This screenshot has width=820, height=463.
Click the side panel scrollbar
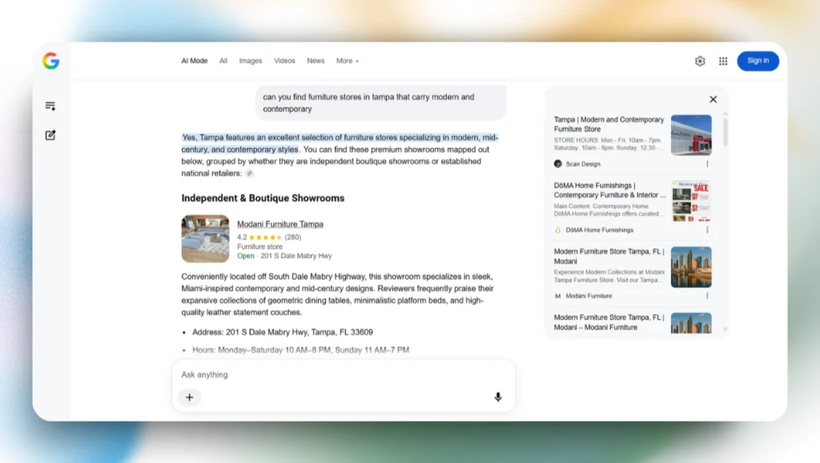coord(725,130)
